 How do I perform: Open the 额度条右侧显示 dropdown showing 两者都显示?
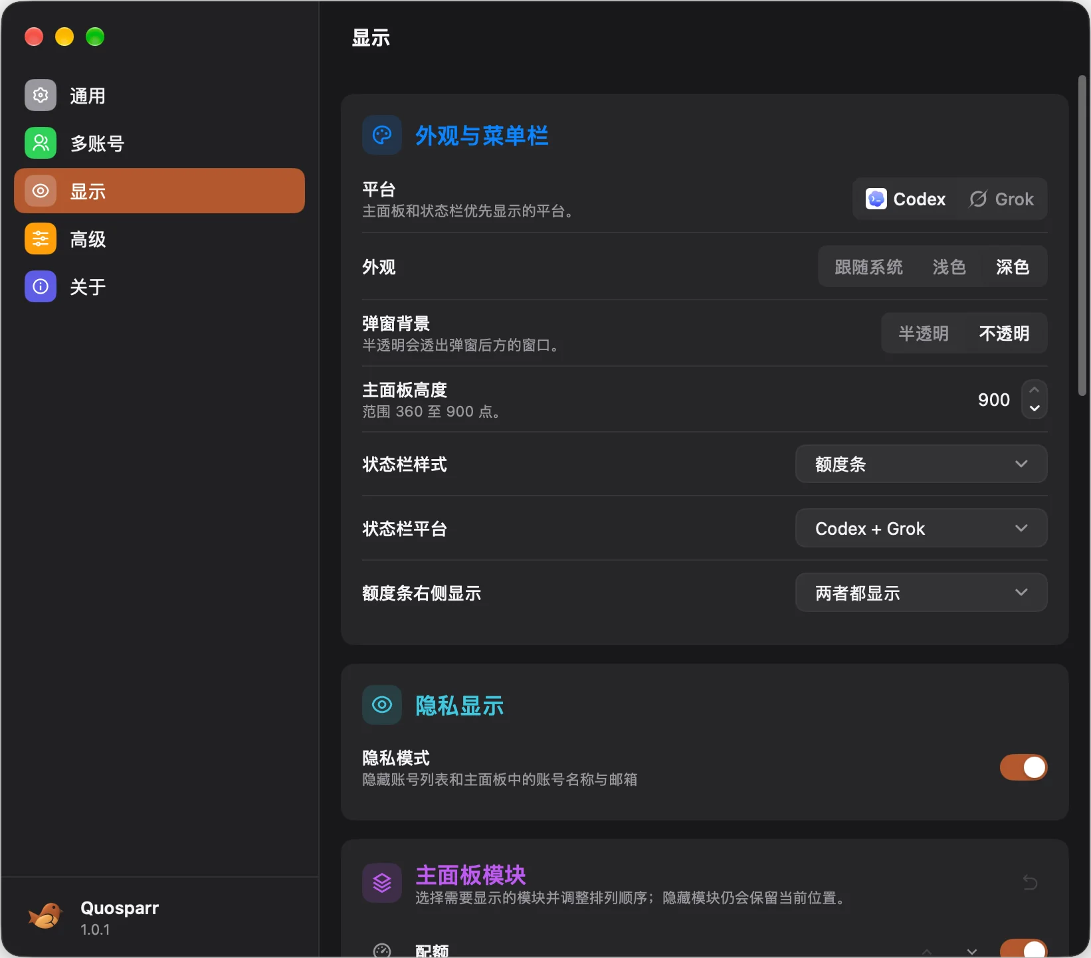pos(921,593)
